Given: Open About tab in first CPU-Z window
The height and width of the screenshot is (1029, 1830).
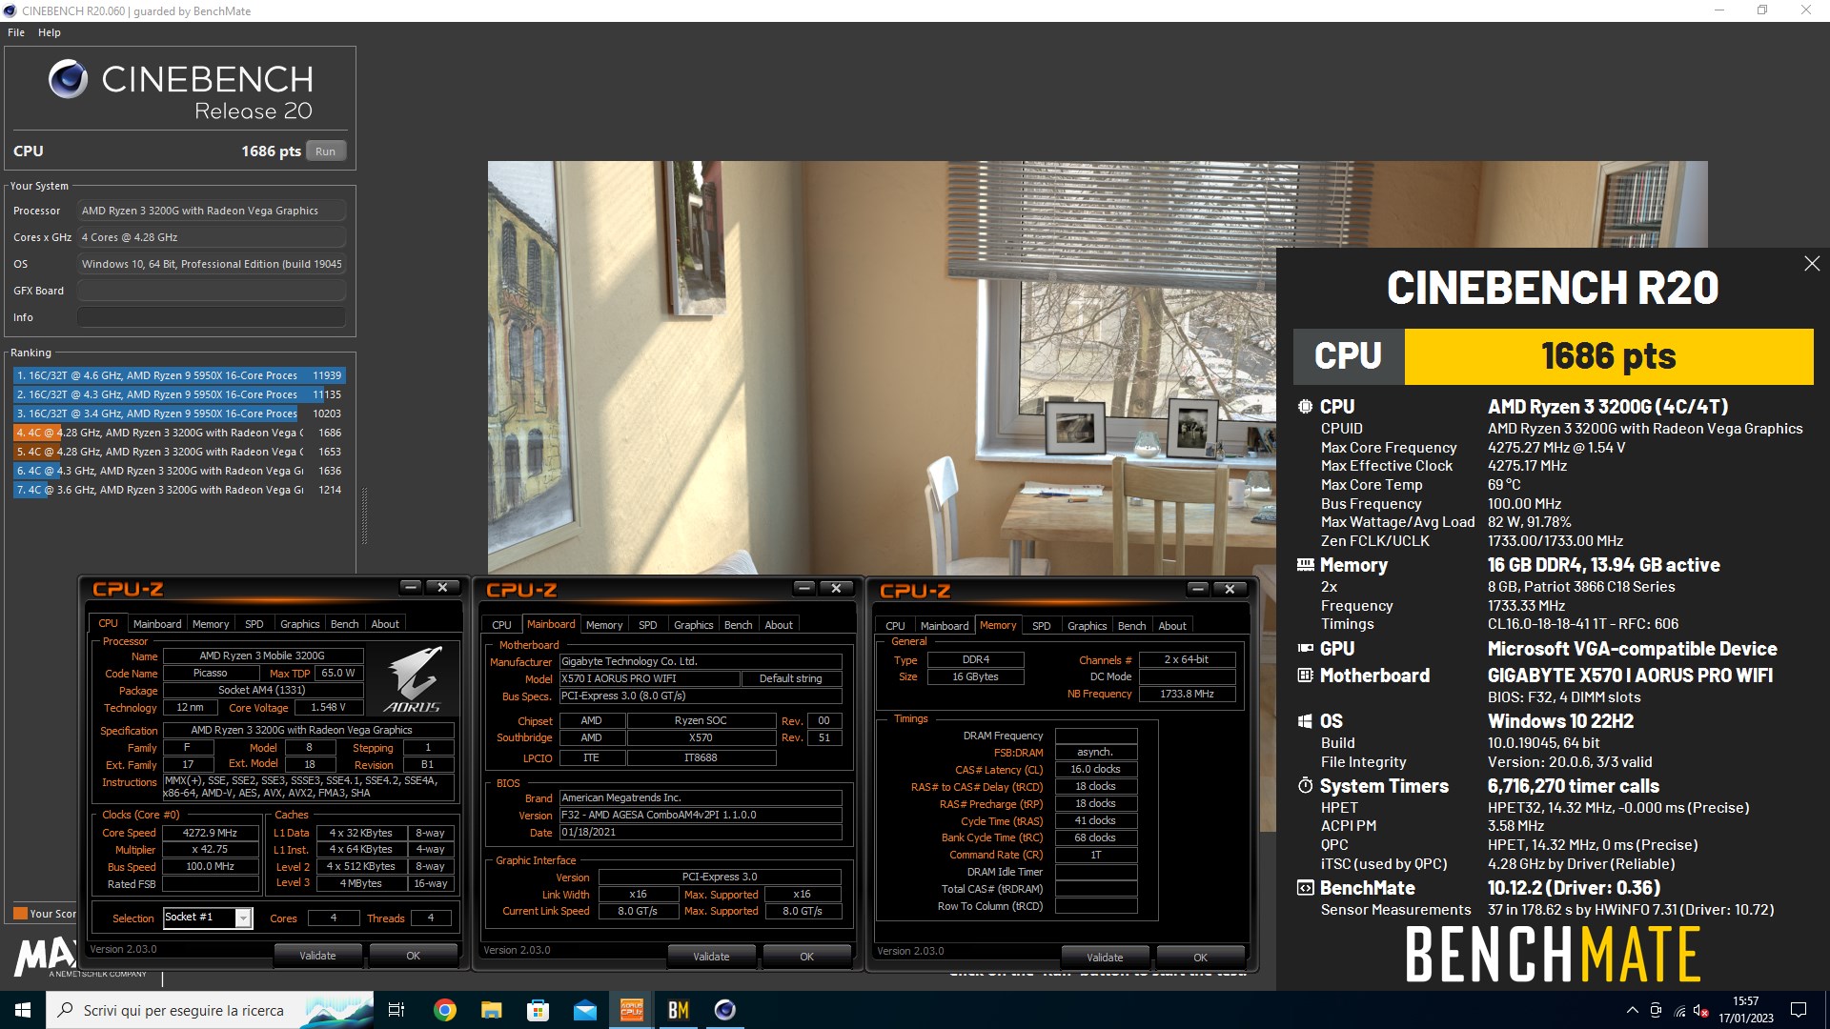Looking at the screenshot, I should 385,624.
